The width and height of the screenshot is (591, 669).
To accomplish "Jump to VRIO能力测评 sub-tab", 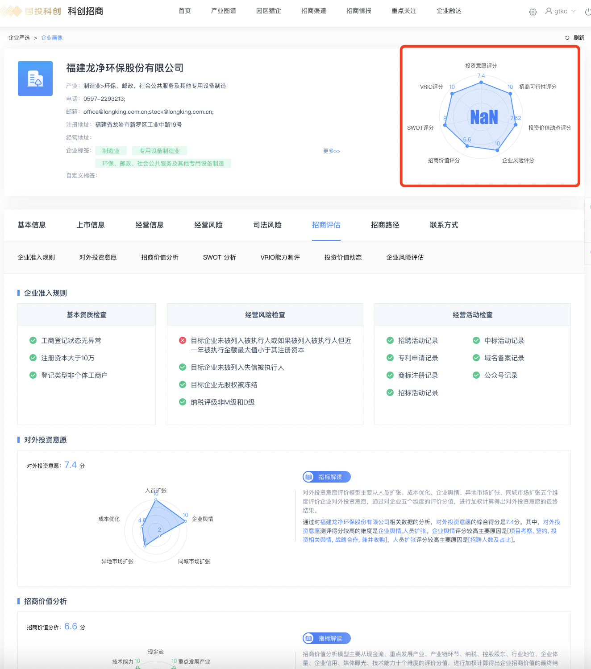I will (280, 257).
